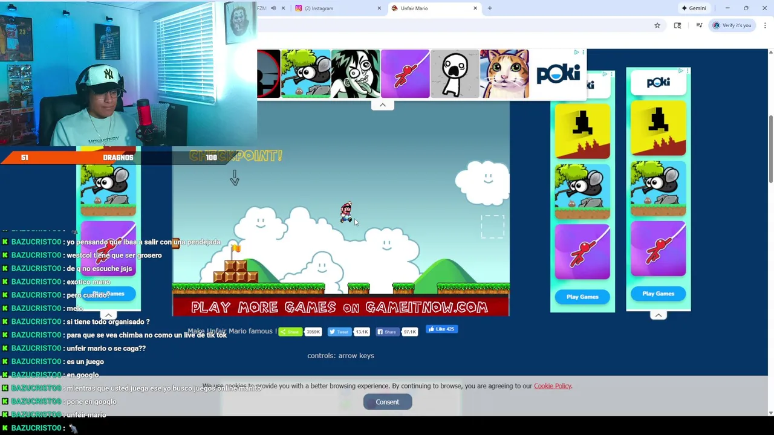Click Play Games in the middle-right ad
This screenshot has height=435, width=774.
pyautogui.click(x=582, y=297)
